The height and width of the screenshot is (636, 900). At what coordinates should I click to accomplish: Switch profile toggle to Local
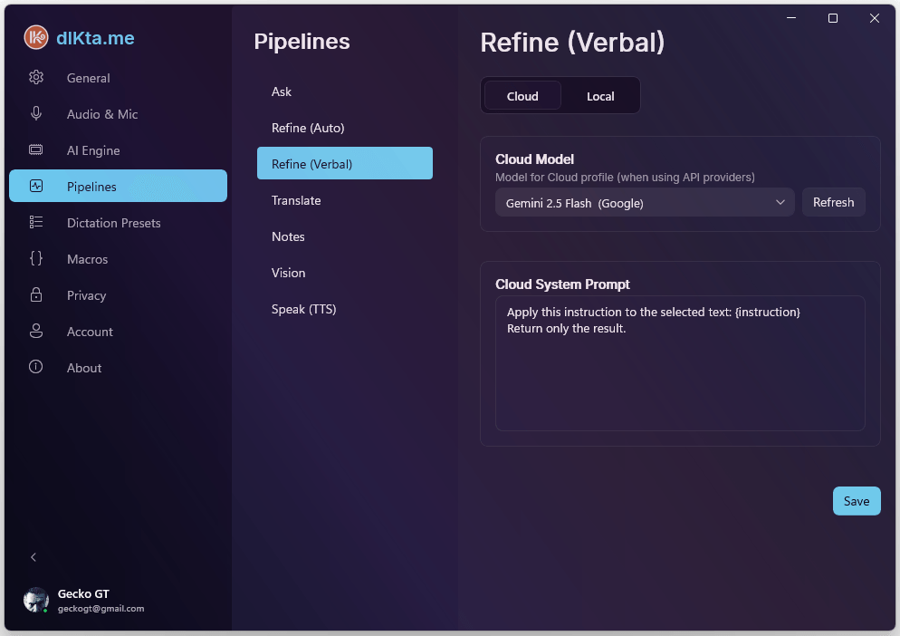[600, 96]
